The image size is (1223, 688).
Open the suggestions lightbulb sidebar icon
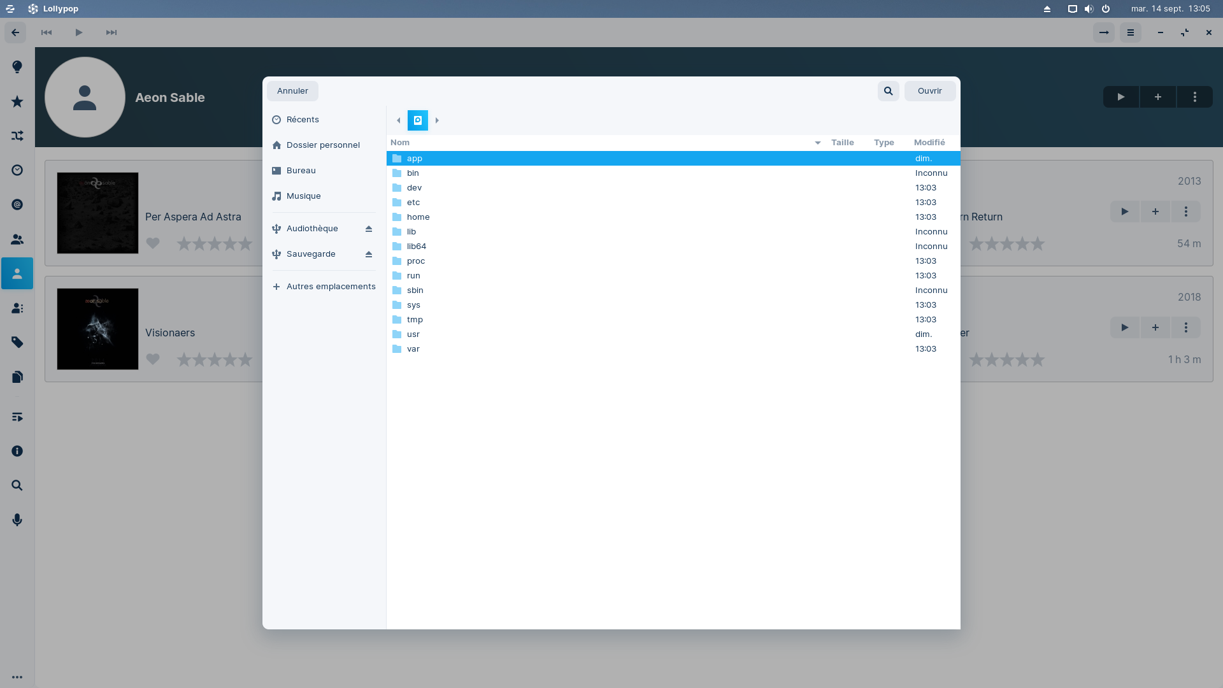click(x=17, y=67)
